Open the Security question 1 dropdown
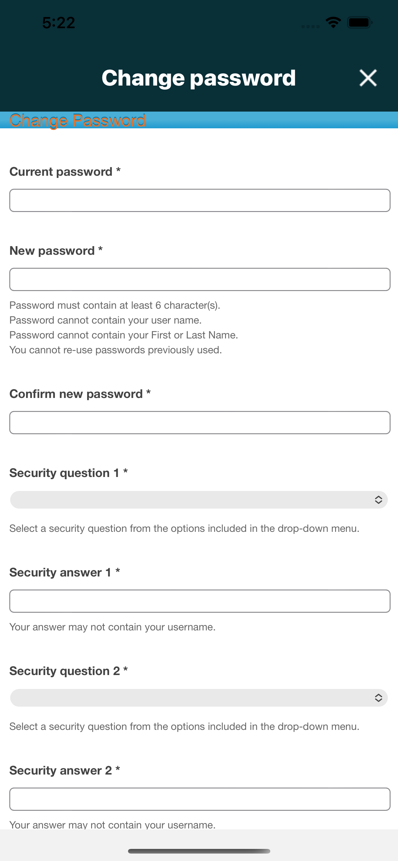The height and width of the screenshot is (861, 398). (199, 500)
